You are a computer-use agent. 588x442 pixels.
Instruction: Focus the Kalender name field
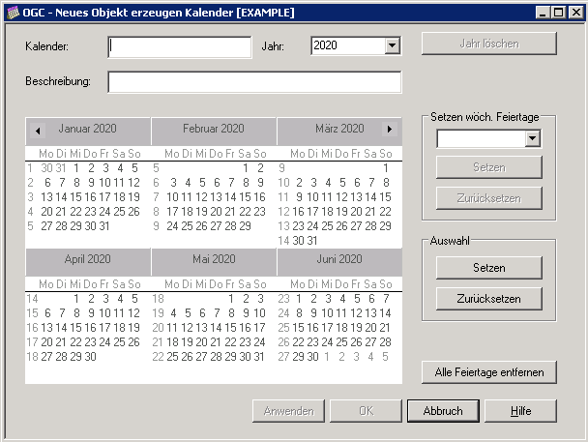tap(180, 46)
